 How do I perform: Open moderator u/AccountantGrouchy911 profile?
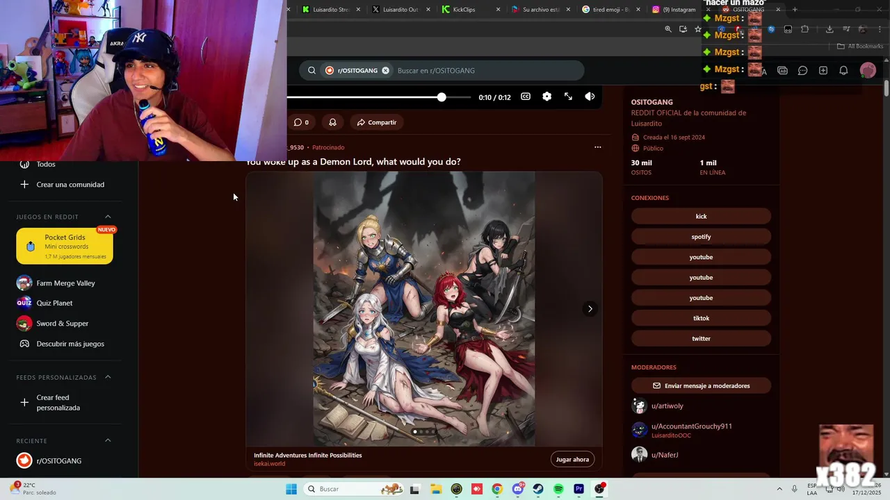pyautogui.click(x=691, y=426)
